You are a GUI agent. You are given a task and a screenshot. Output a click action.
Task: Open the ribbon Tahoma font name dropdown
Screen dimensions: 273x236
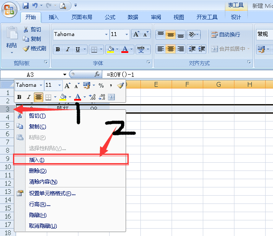106,34
